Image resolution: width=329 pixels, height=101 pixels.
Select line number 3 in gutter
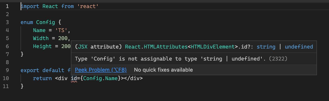coord(7,22)
